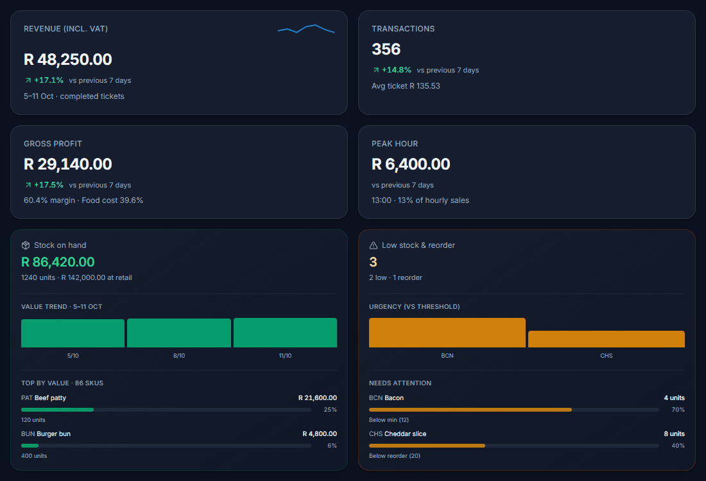The height and width of the screenshot is (481, 706).
Task: Select the 8/10 value trend bar
Action: click(179, 333)
